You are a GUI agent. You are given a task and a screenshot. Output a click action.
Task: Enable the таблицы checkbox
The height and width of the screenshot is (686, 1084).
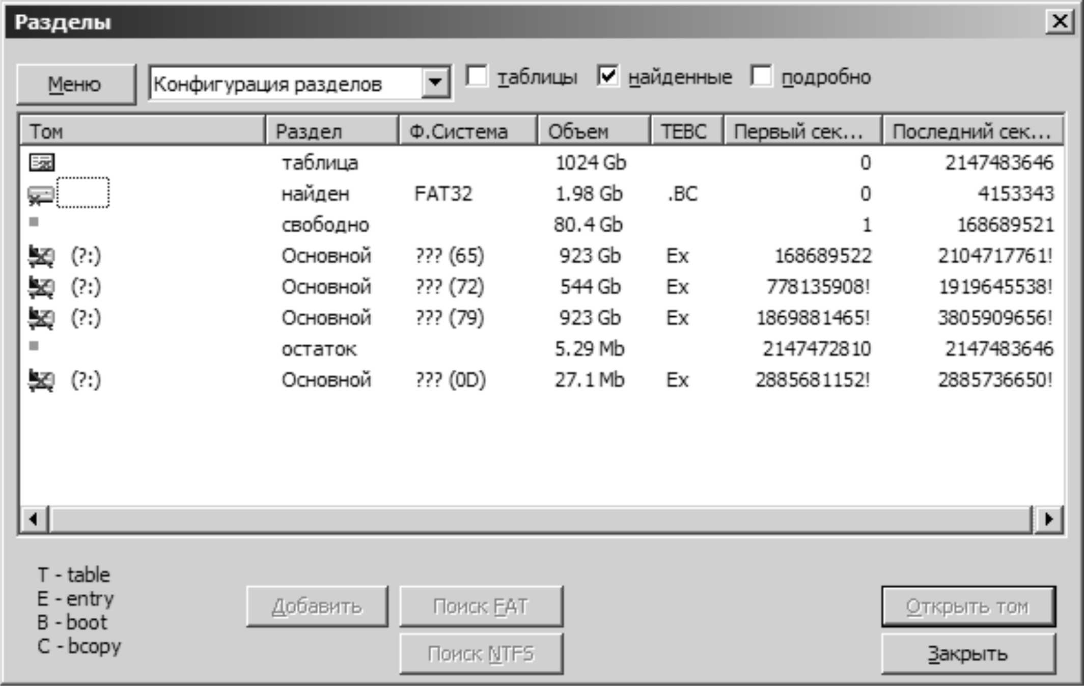477,76
